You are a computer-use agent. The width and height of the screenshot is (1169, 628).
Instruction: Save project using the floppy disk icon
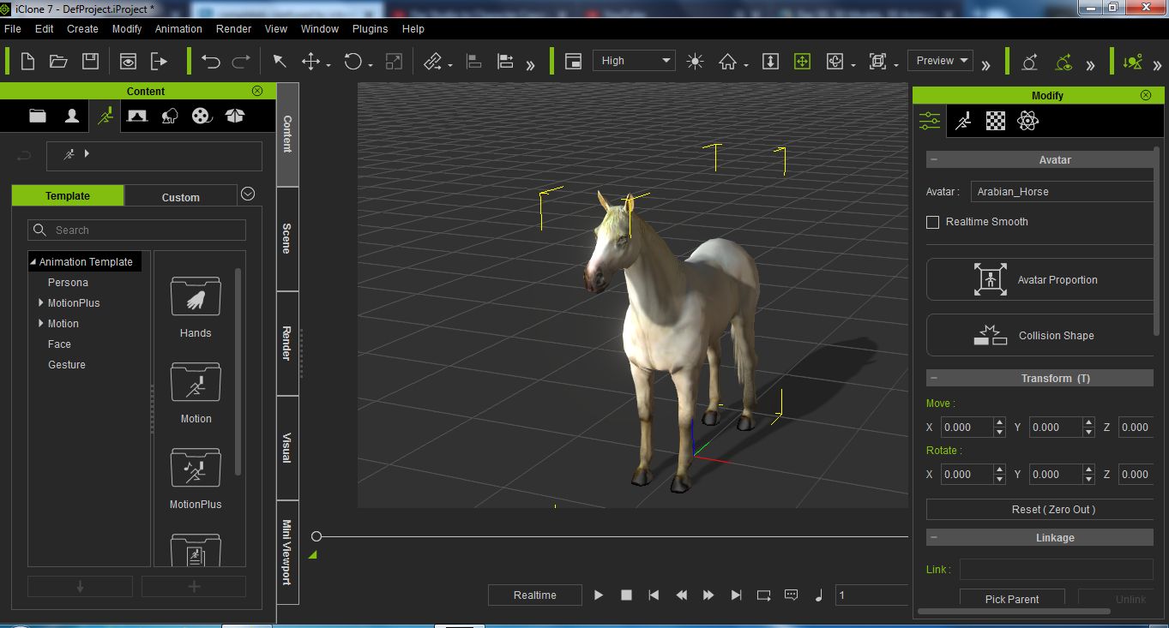(90, 61)
